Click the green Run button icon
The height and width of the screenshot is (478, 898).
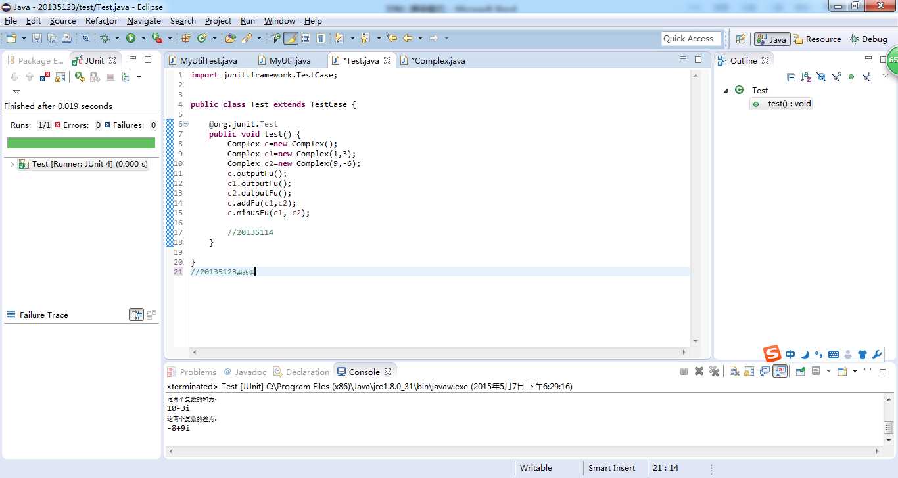pyautogui.click(x=131, y=39)
